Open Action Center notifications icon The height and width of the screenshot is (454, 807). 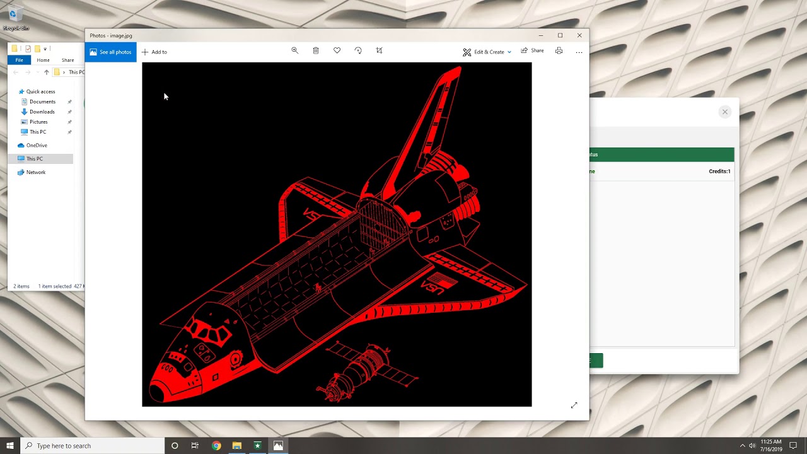(x=793, y=445)
